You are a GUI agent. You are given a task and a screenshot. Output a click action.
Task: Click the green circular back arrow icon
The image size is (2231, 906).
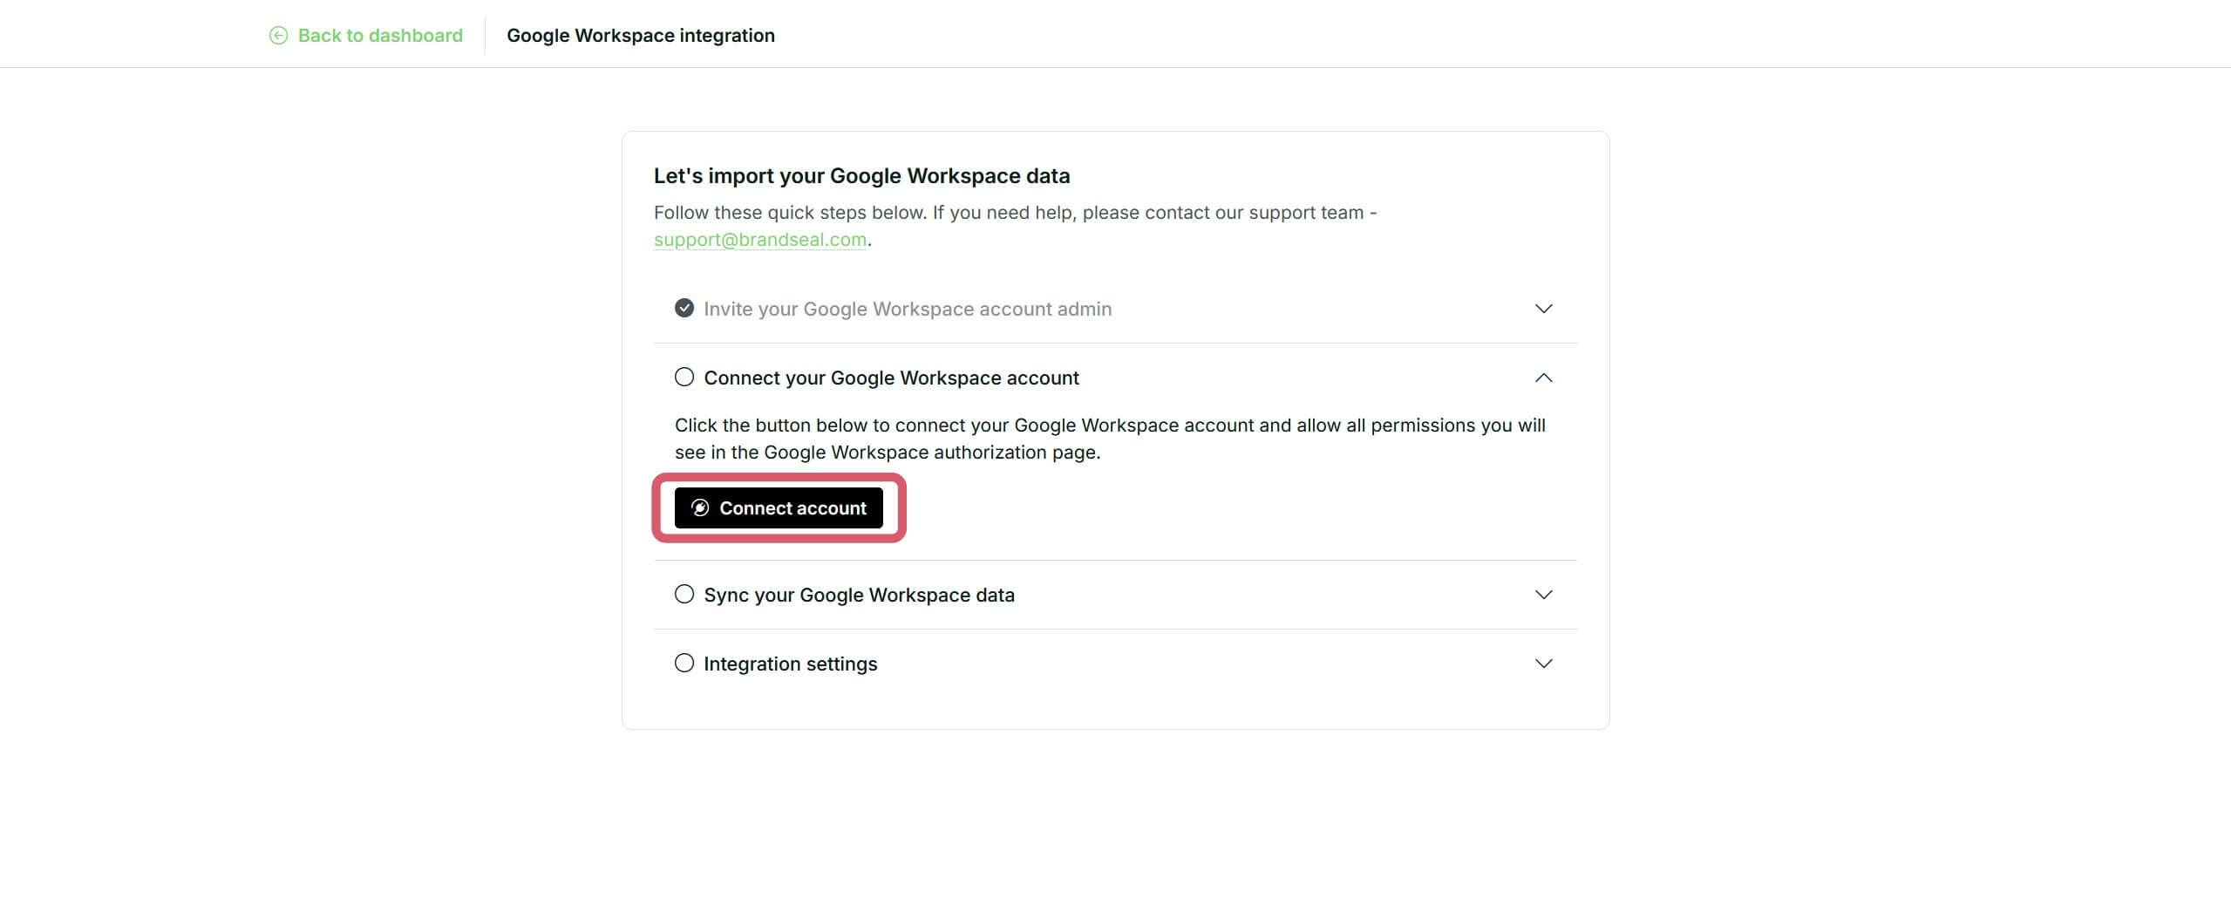pyautogui.click(x=278, y=35)
